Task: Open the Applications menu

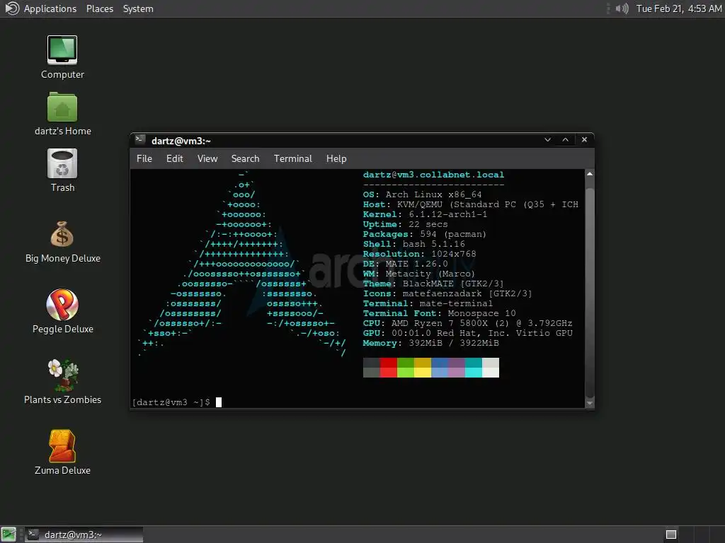Action: (50, 8)
